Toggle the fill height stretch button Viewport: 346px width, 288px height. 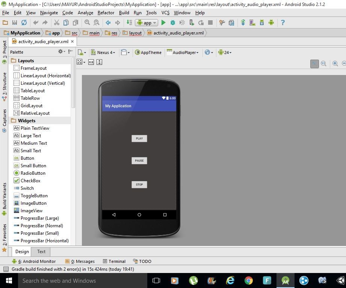100,62
